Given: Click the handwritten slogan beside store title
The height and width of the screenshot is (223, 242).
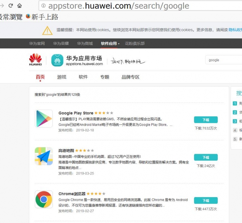Looking at the screenshot, I should point(128,61).
